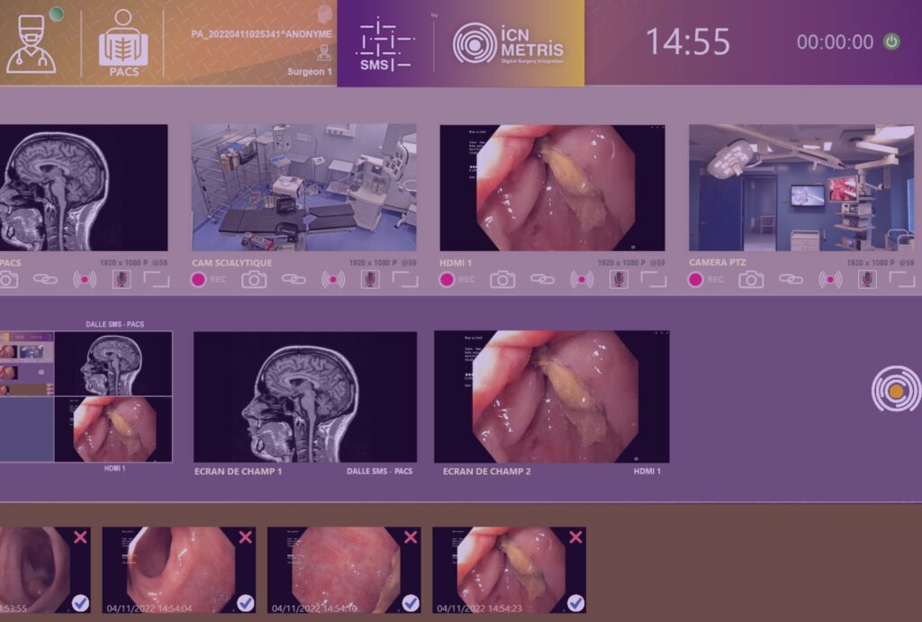Click the power icon beside the timer

[x=891, y=41]
